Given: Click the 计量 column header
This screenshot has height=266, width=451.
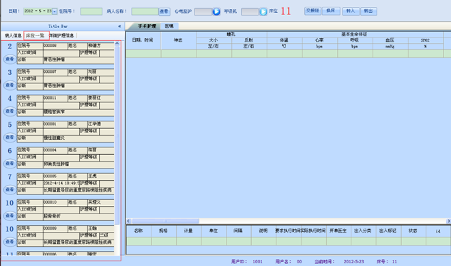Looking at the screenshot, I should [x=189, y=231].
